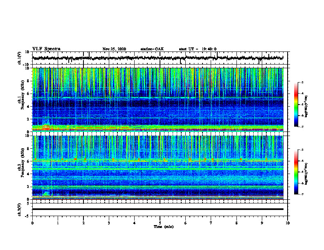Click the ch.1 voltage waveform trace
Viewport: 324px width, 250px height.
click(157, 58)
